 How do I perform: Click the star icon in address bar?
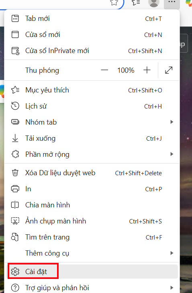coord(114,2)
